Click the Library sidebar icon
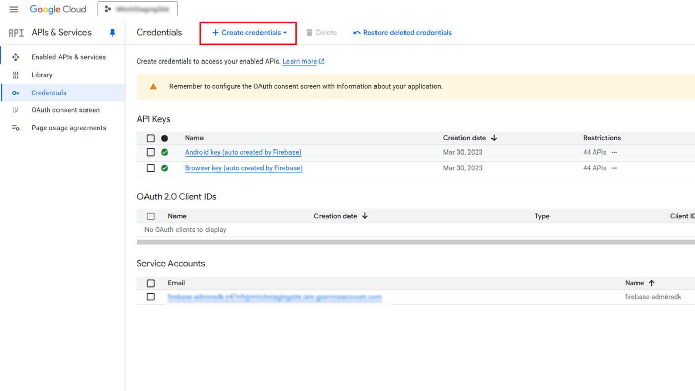Viewport: 695px width, 391px height. point(16,75)
